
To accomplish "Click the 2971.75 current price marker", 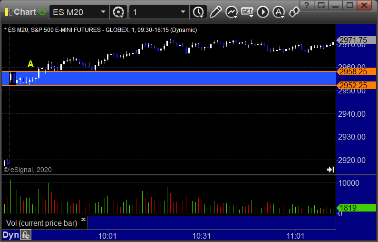I will [356, 40].
